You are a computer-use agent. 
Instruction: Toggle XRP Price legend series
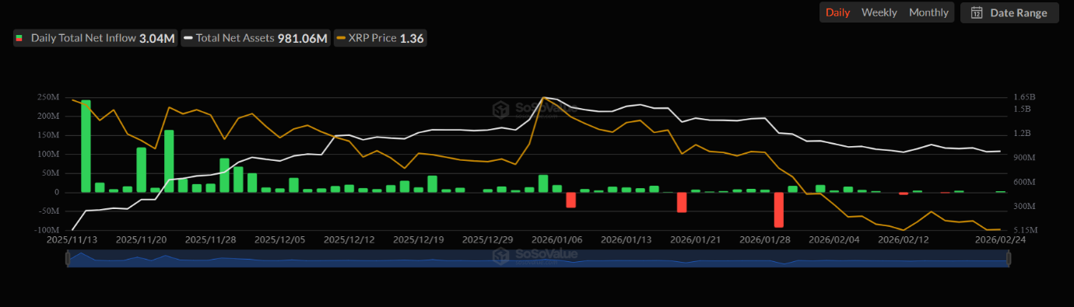(381, 37)
